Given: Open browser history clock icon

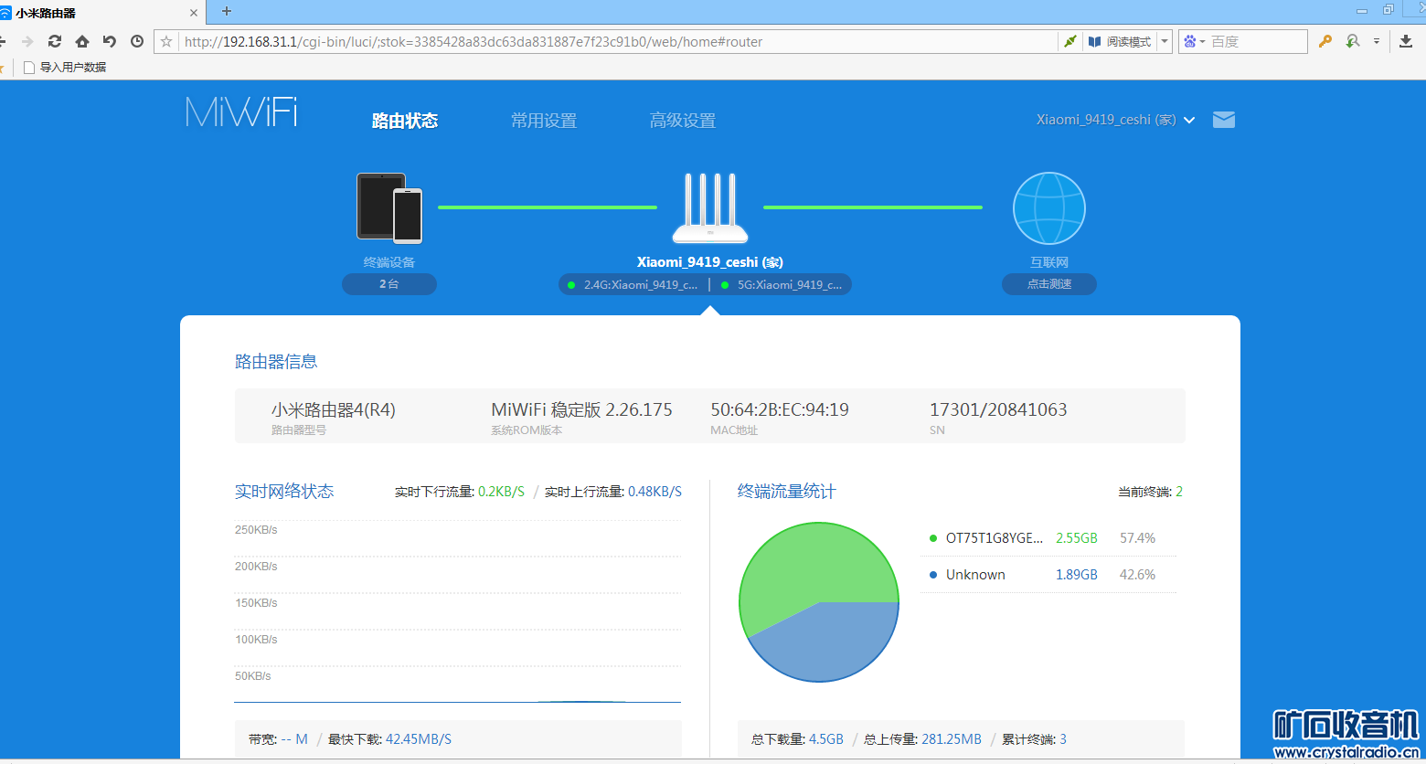Looking at the screenshot, I should (x=137, y=41).
